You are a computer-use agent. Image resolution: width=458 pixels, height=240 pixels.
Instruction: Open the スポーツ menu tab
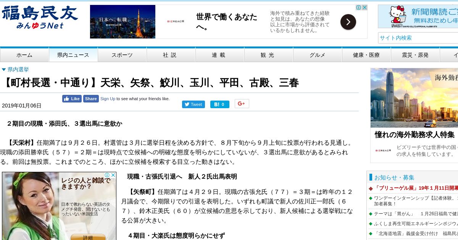pos(122,55)
